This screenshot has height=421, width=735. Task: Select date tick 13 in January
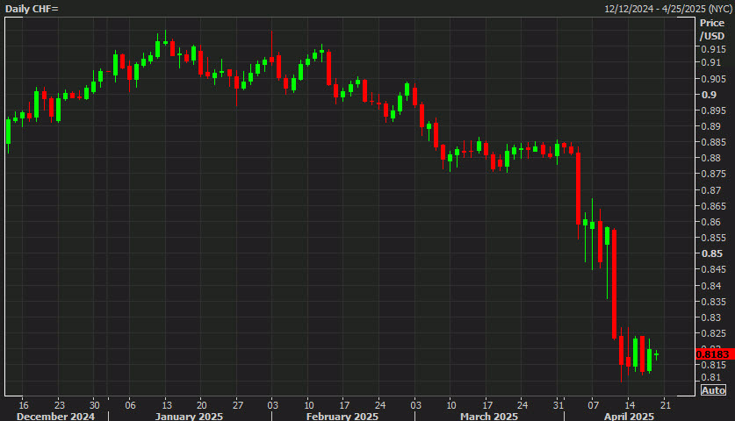tap(167, 405)
